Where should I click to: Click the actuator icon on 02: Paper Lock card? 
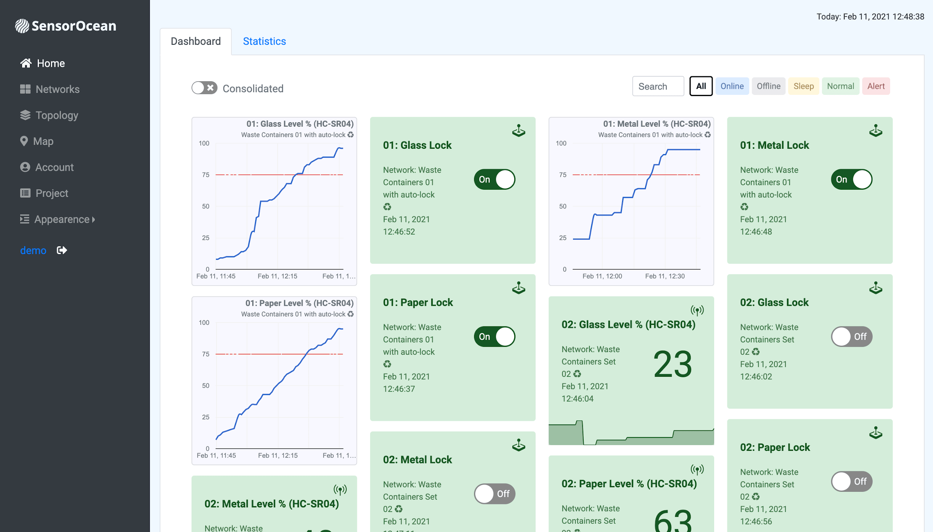[875, 433]
